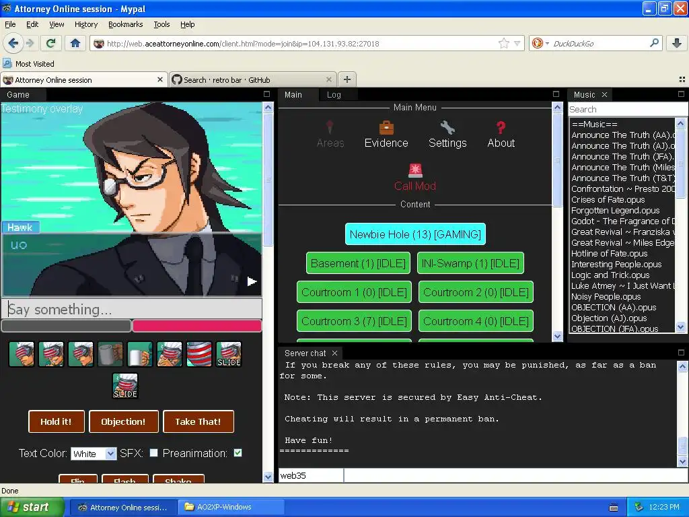Select the second Godot emote thumbnail
This screenshot has height=517, width=689.
pos(51,354)
